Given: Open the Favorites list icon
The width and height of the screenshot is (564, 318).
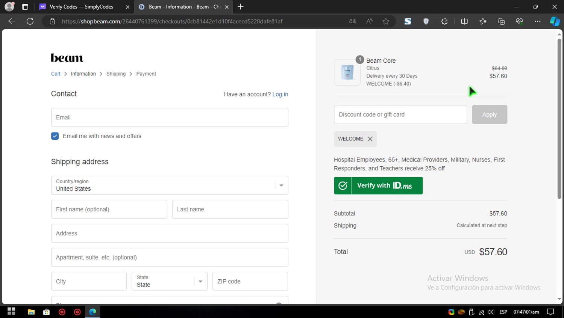Looking at the screenshot, I should point(483,21).
